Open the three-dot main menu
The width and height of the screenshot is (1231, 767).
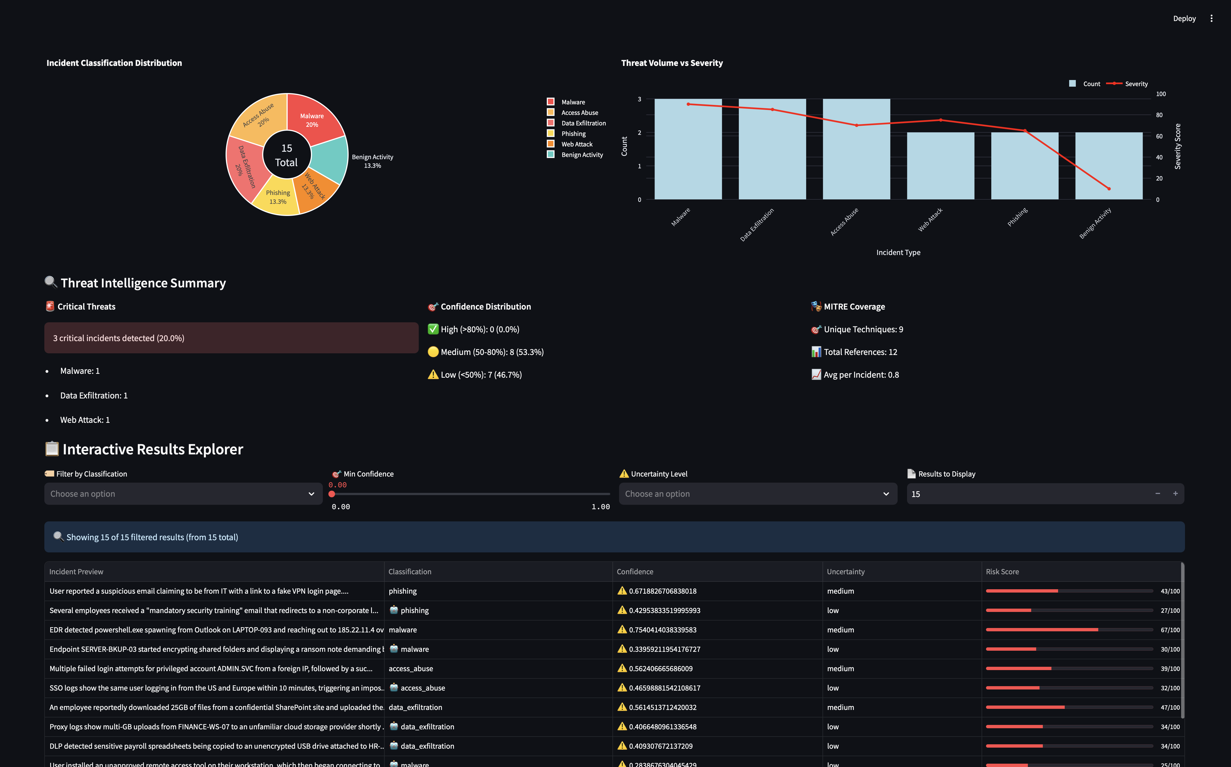1211,18
